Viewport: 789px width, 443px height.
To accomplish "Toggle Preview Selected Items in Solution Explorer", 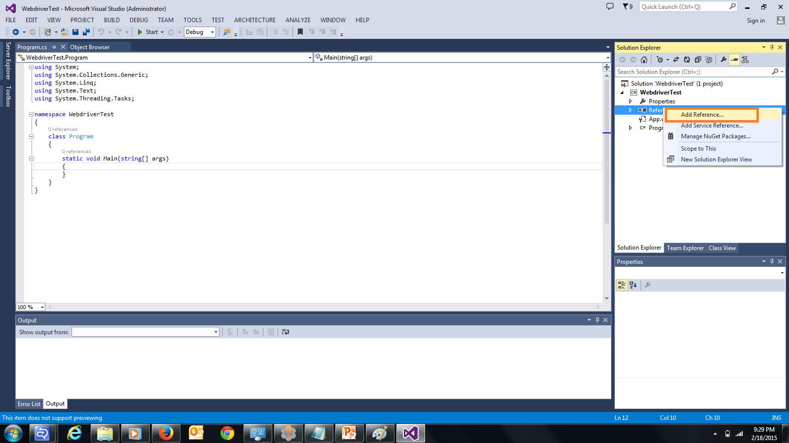I will click(734, 59).
